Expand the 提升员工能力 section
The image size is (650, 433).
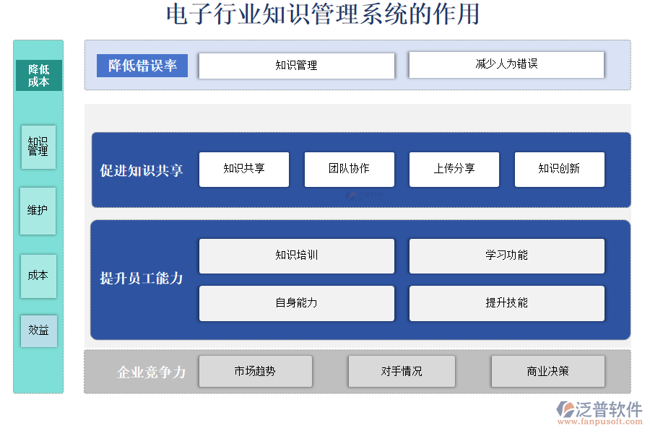click(x=142, y=278)
